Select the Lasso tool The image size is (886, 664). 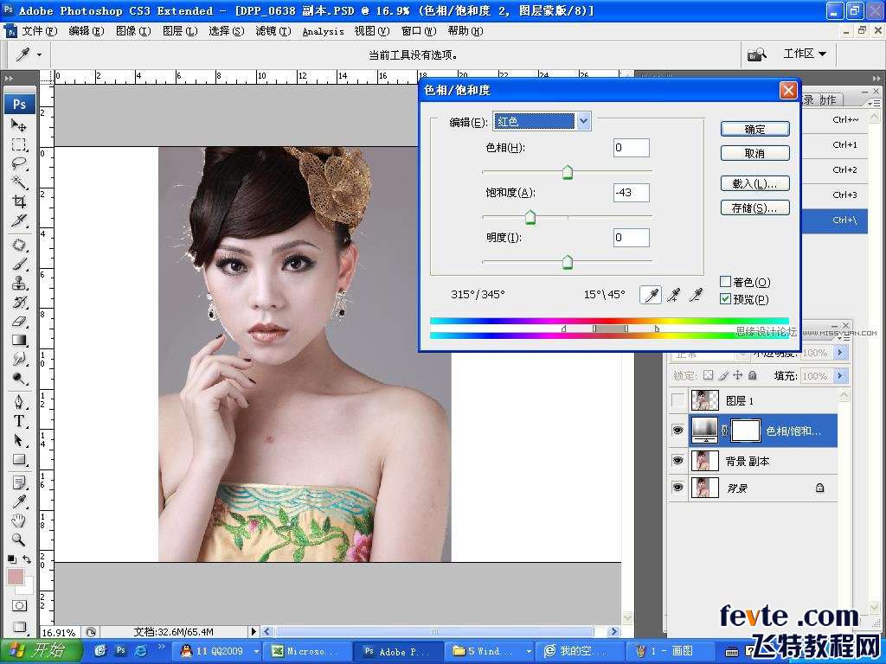click(19, 163)
